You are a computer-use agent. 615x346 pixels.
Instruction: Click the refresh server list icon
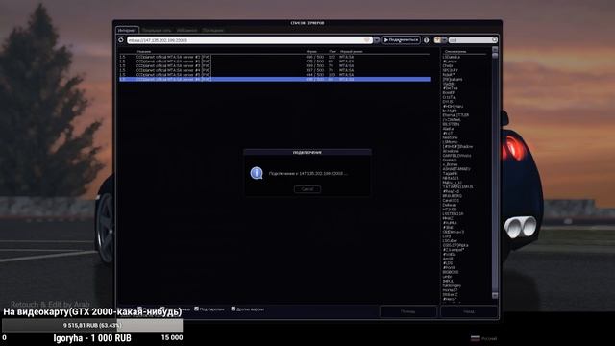click(121, 40)
